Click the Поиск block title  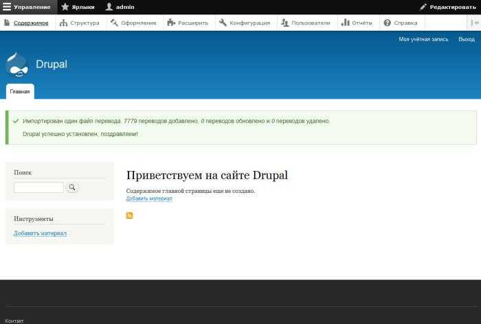click(23, 172)
